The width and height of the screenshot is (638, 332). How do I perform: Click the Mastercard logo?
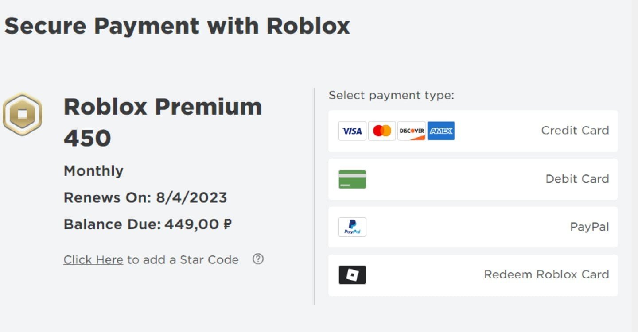click(x=382, y=131)
